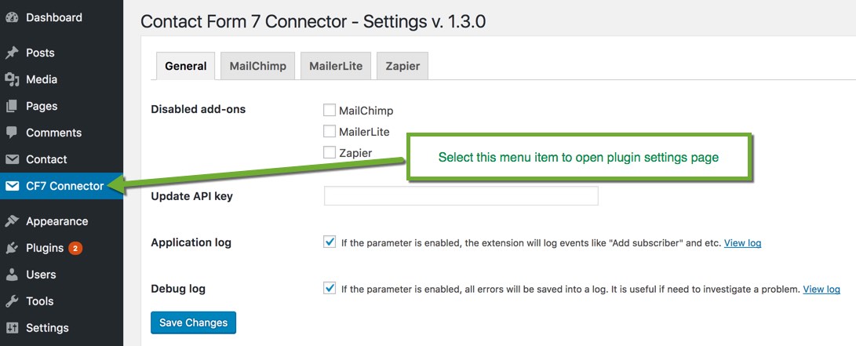Viewport: 856px width, 346px height.
Task: Disable the Debug log checkbox
Action: (330, 289)
